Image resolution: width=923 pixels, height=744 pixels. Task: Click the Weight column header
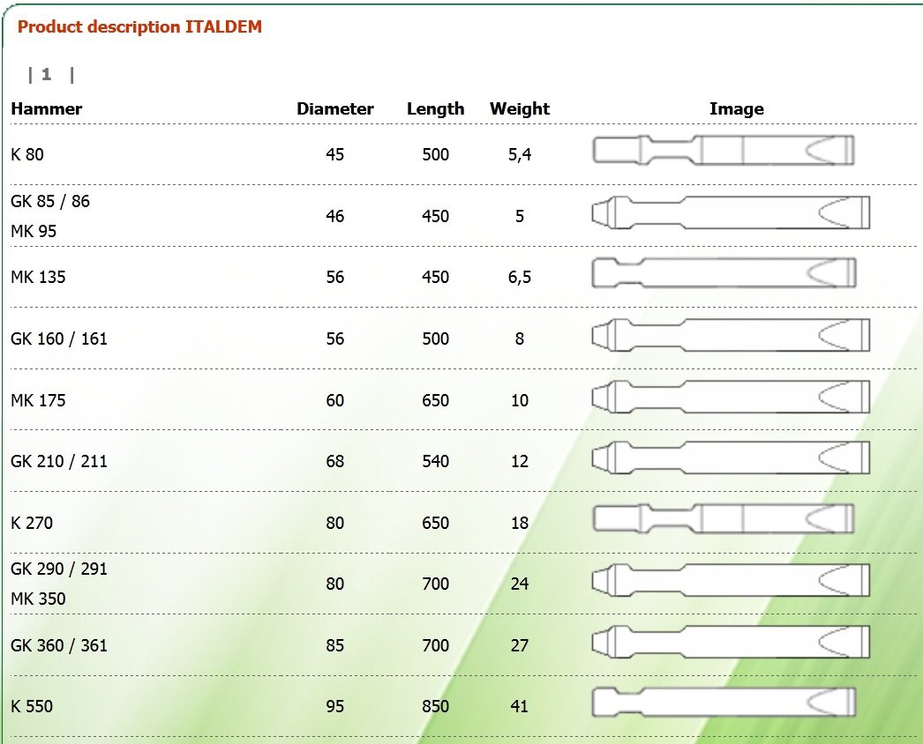[x=520, y=109]
